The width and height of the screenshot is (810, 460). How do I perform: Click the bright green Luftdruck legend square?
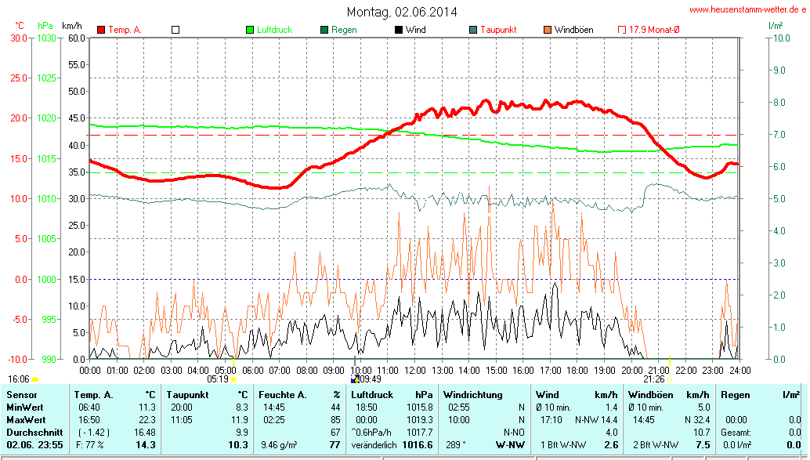pyautogui.click(x=250, y=30)
